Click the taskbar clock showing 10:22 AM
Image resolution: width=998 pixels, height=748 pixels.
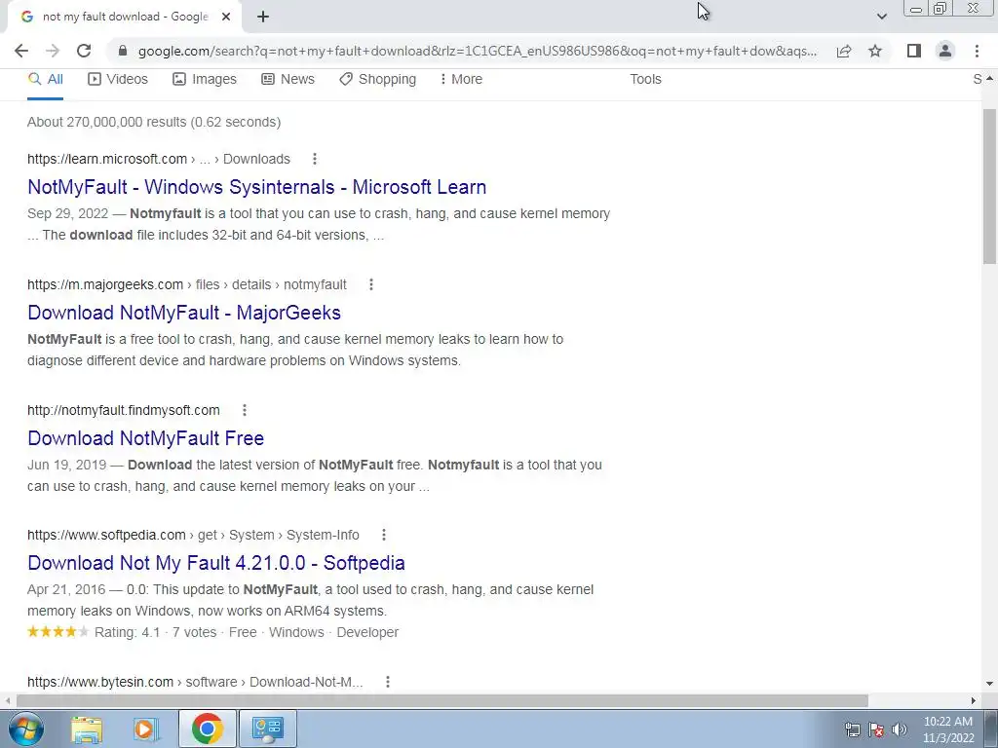[x=948, y=729]
